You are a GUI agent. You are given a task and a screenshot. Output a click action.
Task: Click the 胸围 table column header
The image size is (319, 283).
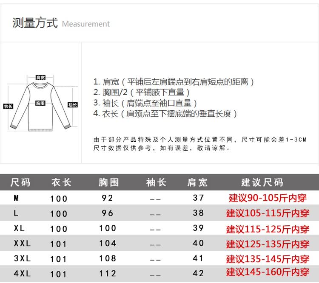[108, 182]
